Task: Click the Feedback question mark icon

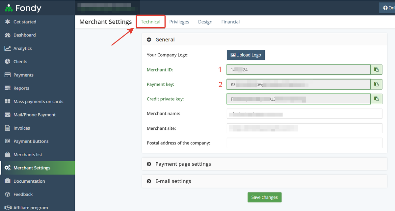Action: 7,194
